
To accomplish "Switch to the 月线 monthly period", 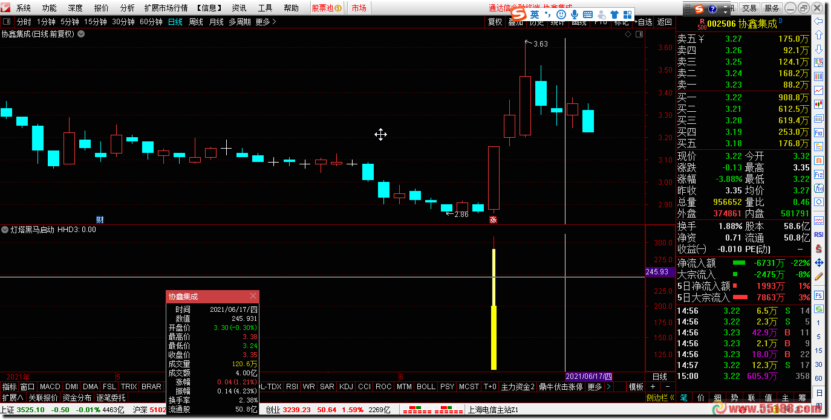I will [216, 22].
